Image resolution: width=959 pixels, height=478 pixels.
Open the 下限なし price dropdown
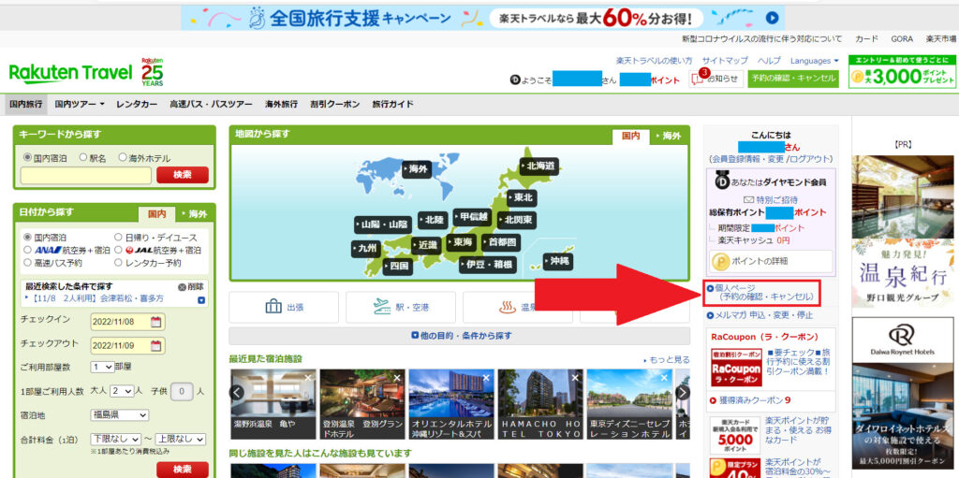tap(115, 439)
